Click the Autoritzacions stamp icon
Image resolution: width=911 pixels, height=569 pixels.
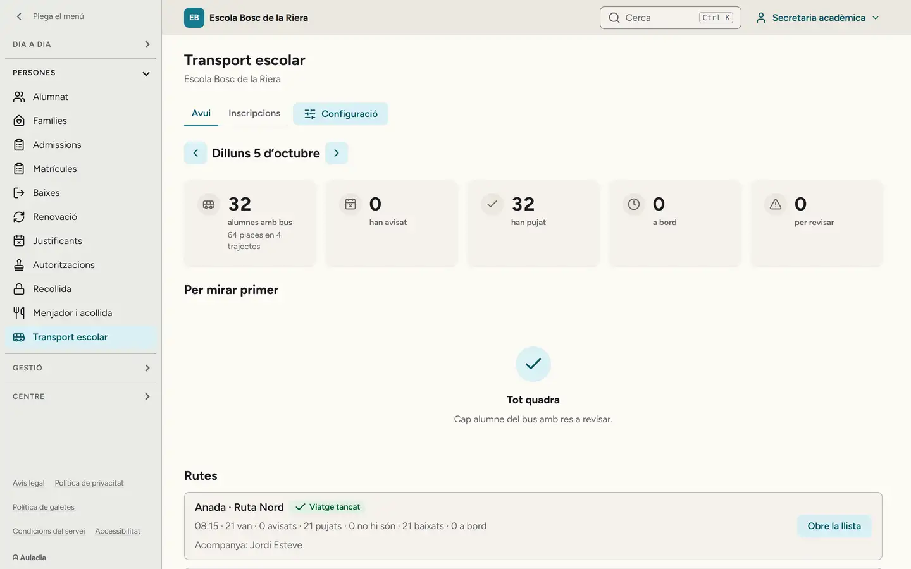tap(19, 265)
